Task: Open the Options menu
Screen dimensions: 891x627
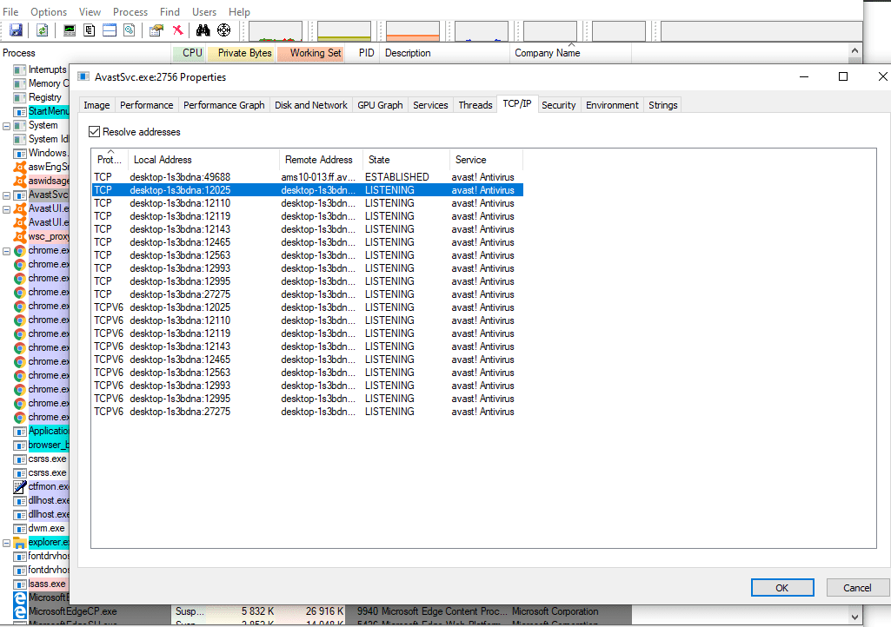Action: point(49,11)
